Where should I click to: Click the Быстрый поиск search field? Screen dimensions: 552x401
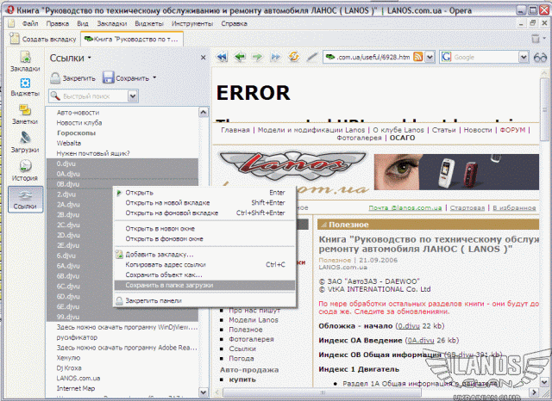(x=88, y=95)
